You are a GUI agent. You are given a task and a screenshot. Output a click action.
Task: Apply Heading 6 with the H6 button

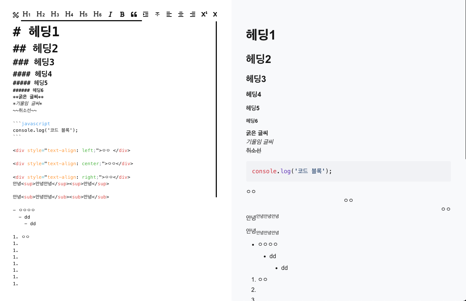pos(98,14)
